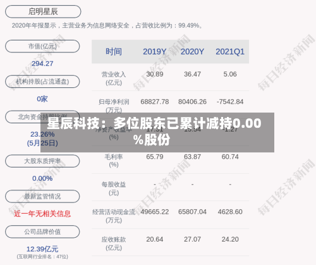This screenshot has height=265, width=316.
Task: Click receivables value 27.07
Action: pyautogui.click(x=192, y=239)
